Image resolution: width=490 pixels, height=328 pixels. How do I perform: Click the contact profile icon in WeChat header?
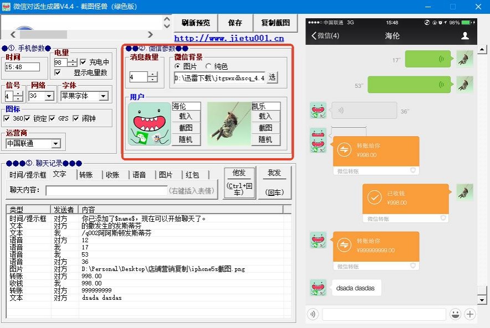(465, 36)
